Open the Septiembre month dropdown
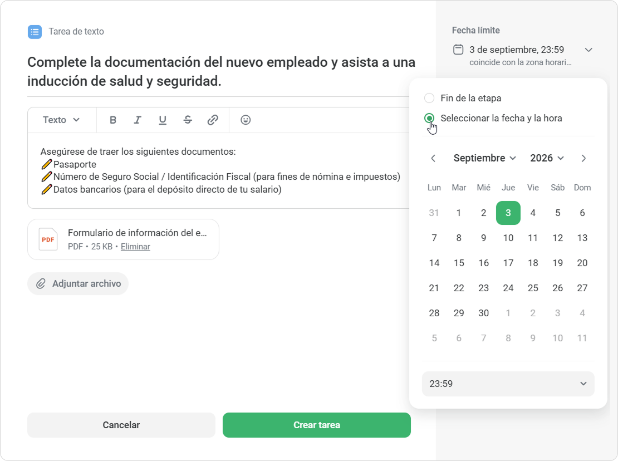The image size is (618, 461). (485, 158)
